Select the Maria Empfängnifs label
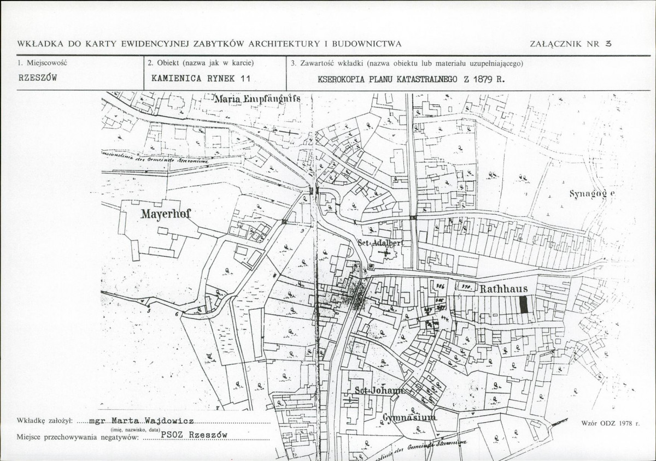This screenshot has height=461, width=656. [257, 99]
